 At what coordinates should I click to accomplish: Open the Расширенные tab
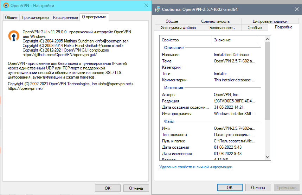65,18
